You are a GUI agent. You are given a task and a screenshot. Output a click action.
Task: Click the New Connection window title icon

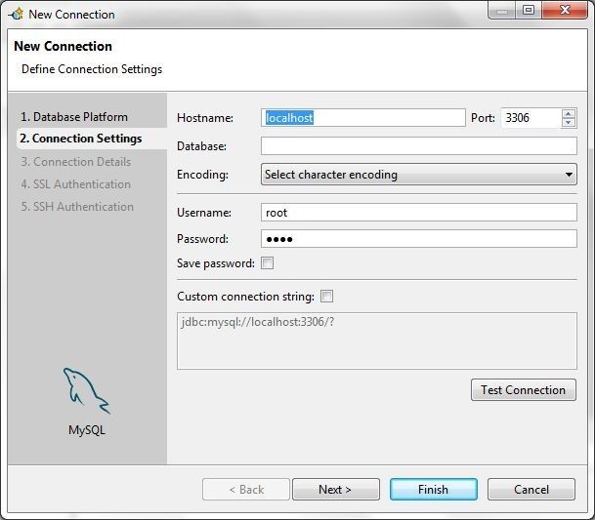click(x=17, y=15)
